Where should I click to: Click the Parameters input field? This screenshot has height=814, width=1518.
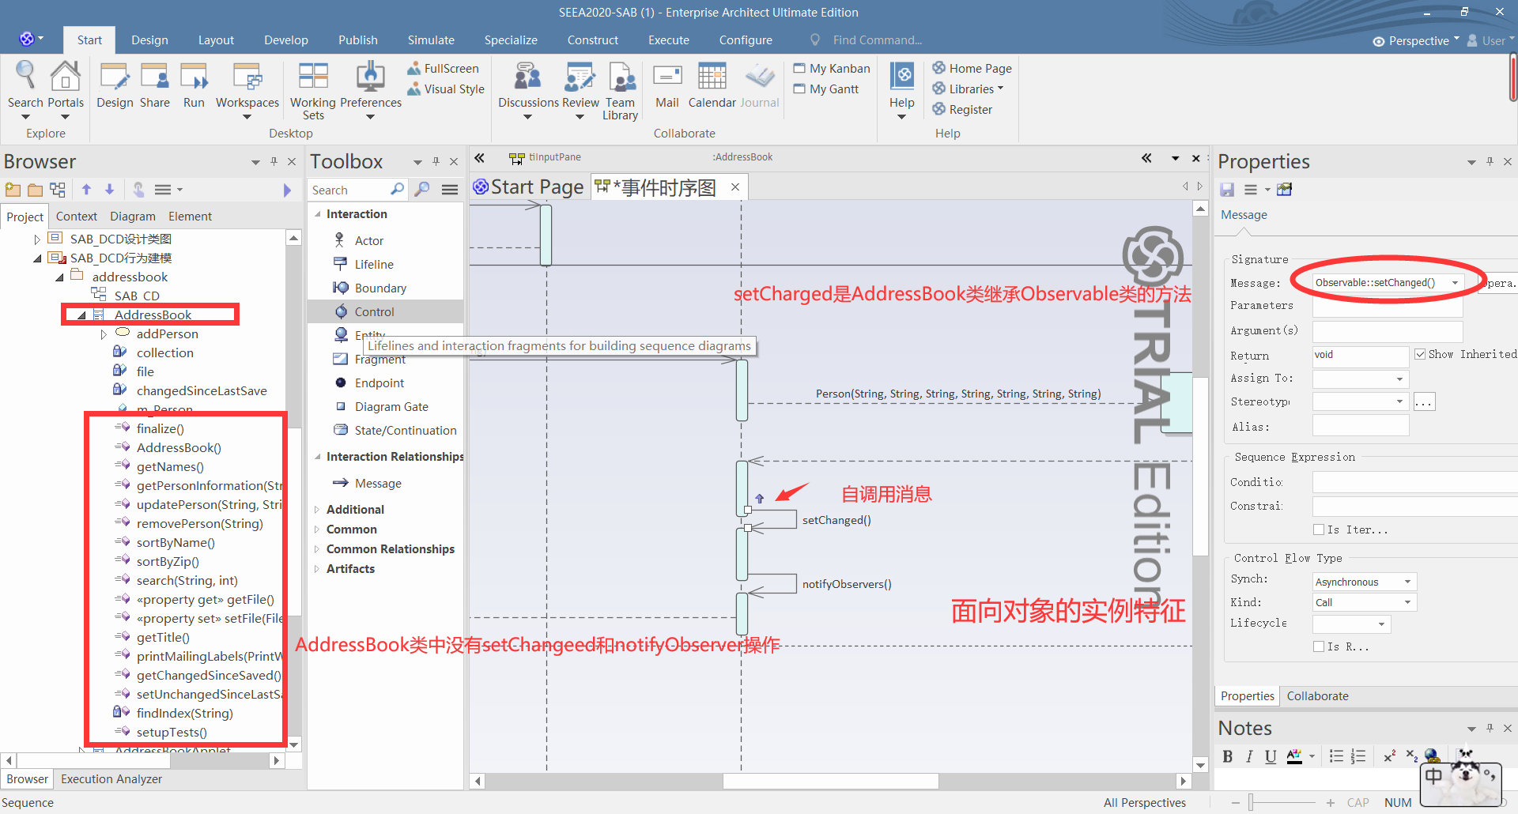1388,306
